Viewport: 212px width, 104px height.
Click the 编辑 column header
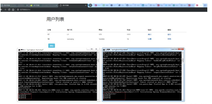pyautogui.click(x=149, y=30)
